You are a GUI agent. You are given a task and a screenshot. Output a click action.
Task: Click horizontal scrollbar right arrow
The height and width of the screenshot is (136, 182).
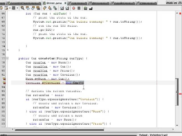[x=173, y=129]
